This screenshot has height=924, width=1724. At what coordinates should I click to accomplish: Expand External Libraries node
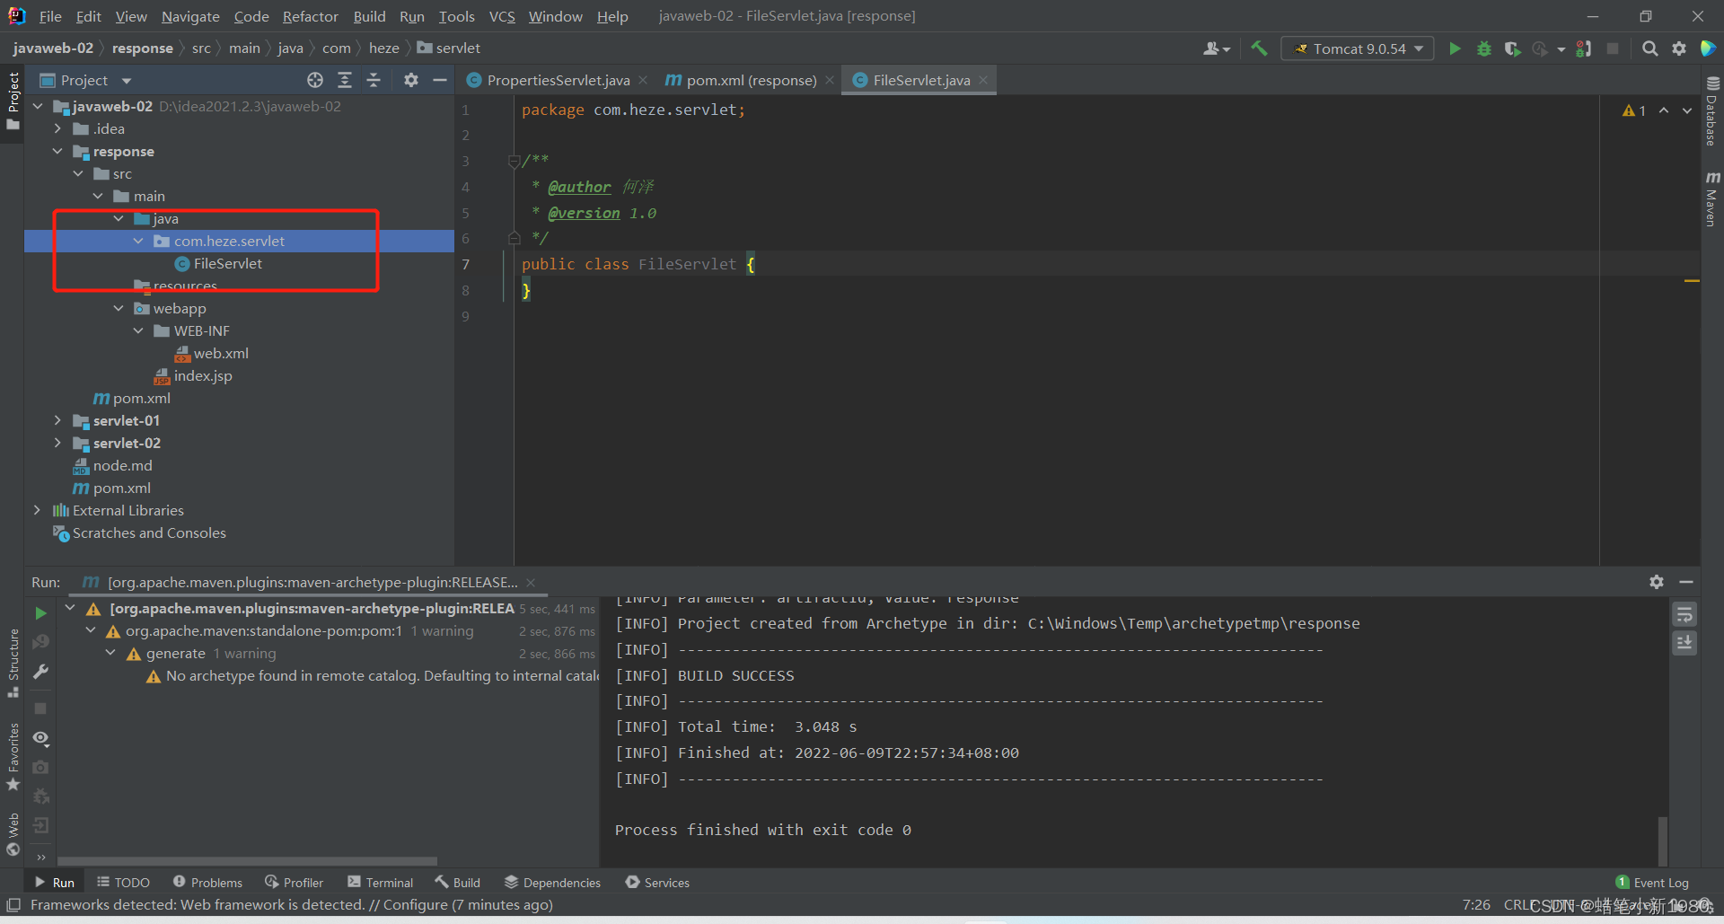tap(37, 510)
